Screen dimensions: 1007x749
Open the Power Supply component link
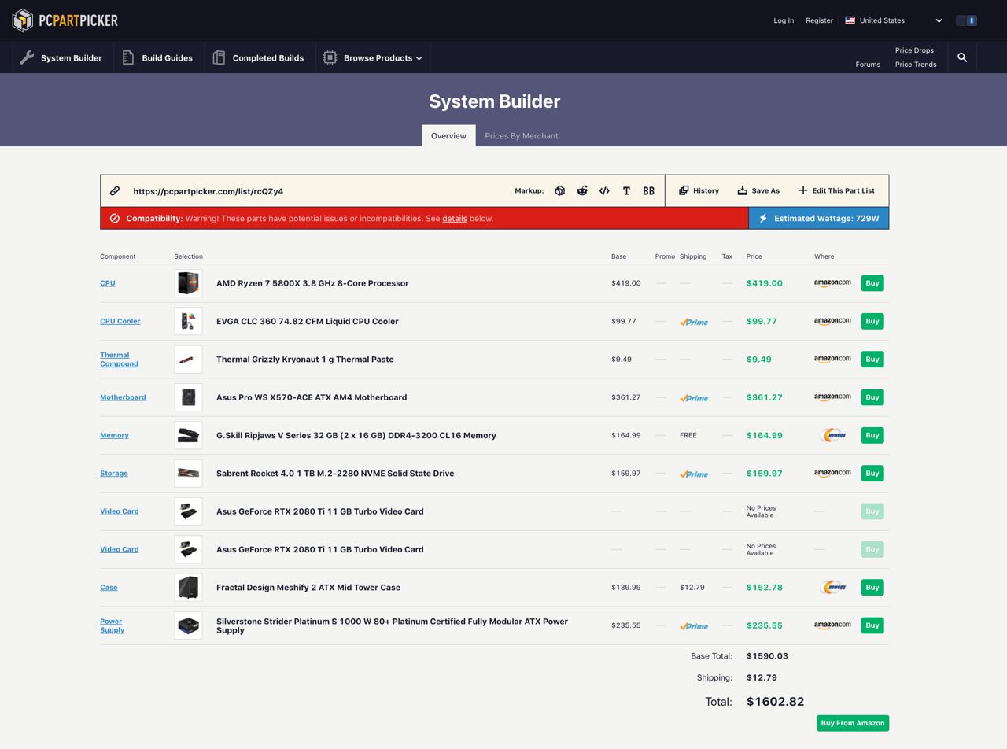tap(113, 625)
